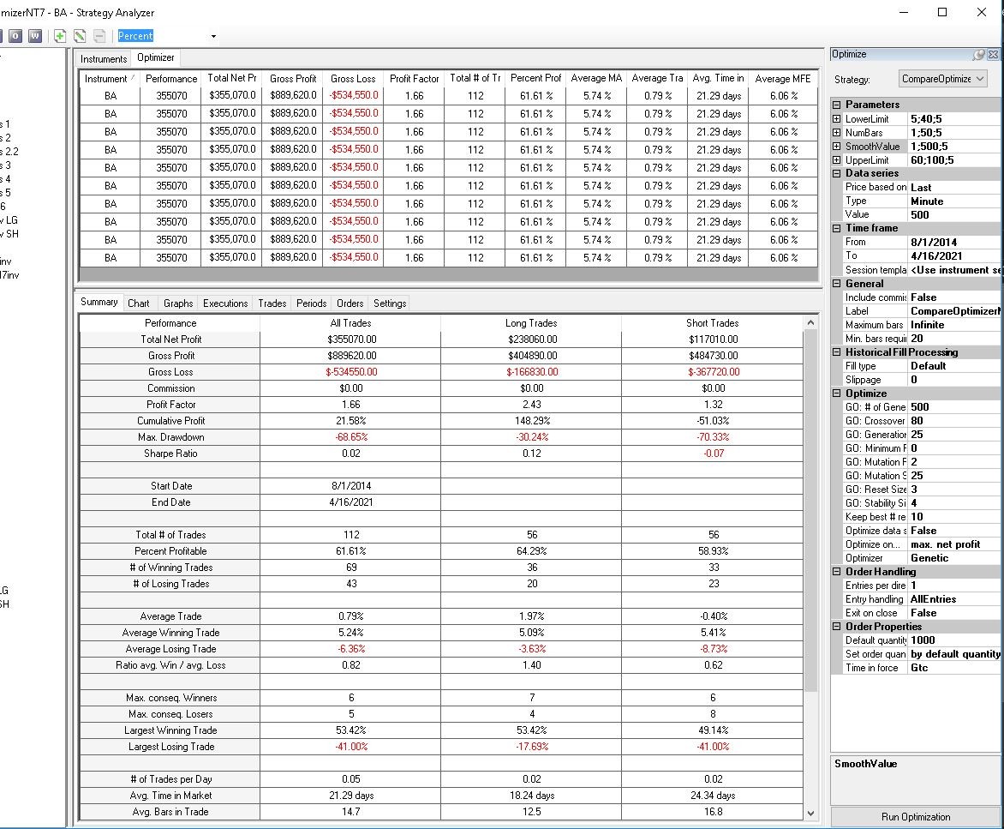Sort by the Instrument column header

[109, 78]
